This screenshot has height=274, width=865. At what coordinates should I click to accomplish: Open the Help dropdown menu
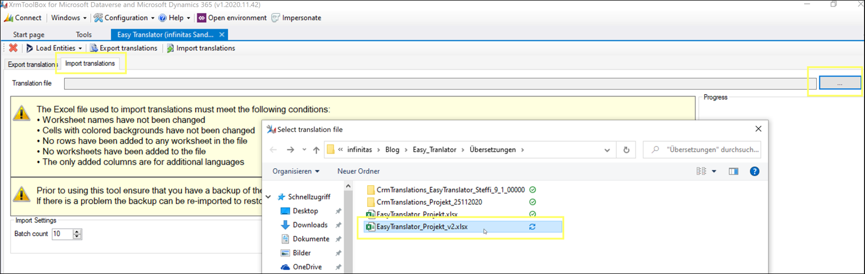174,18
